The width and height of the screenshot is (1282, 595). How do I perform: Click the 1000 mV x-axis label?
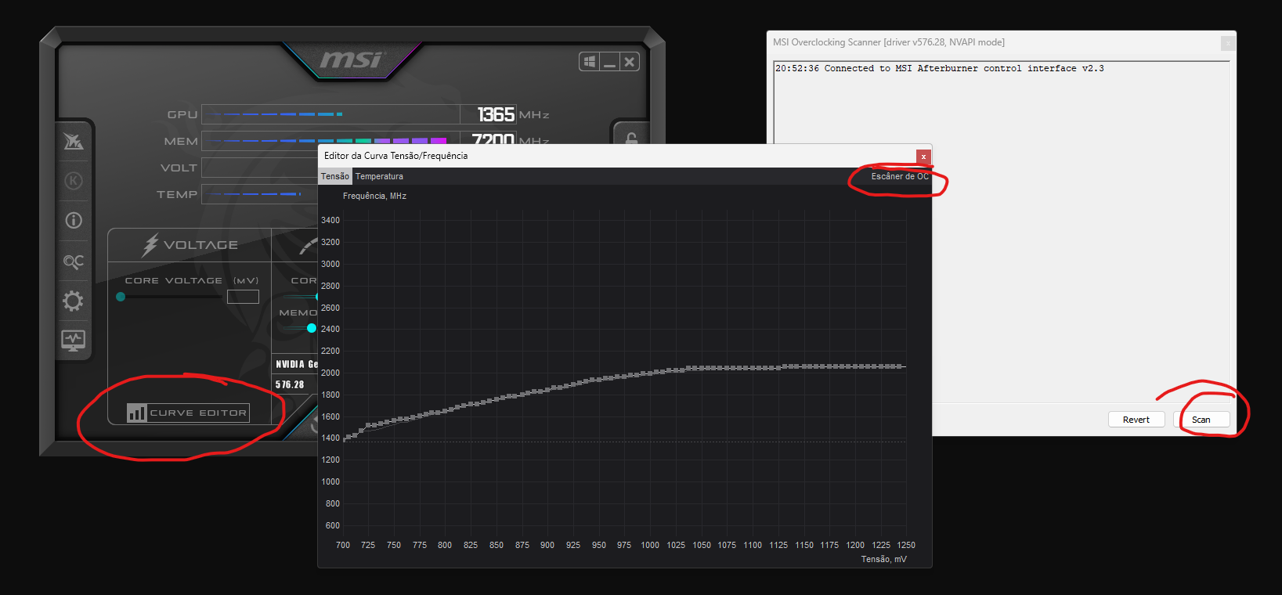click(x=650, y=545)
